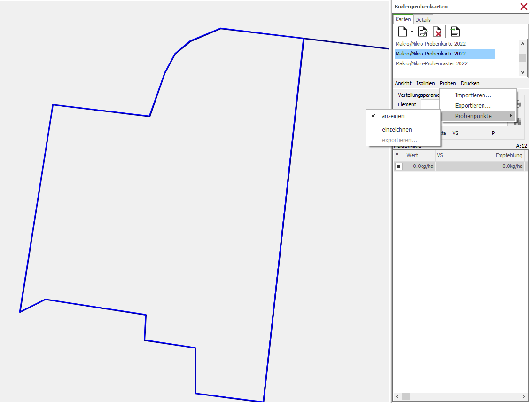The height and width of the screenshot is (403, 530).
Task: Click the delete map icon with red X
Action: pyautogui.click(x=437, y=32)
